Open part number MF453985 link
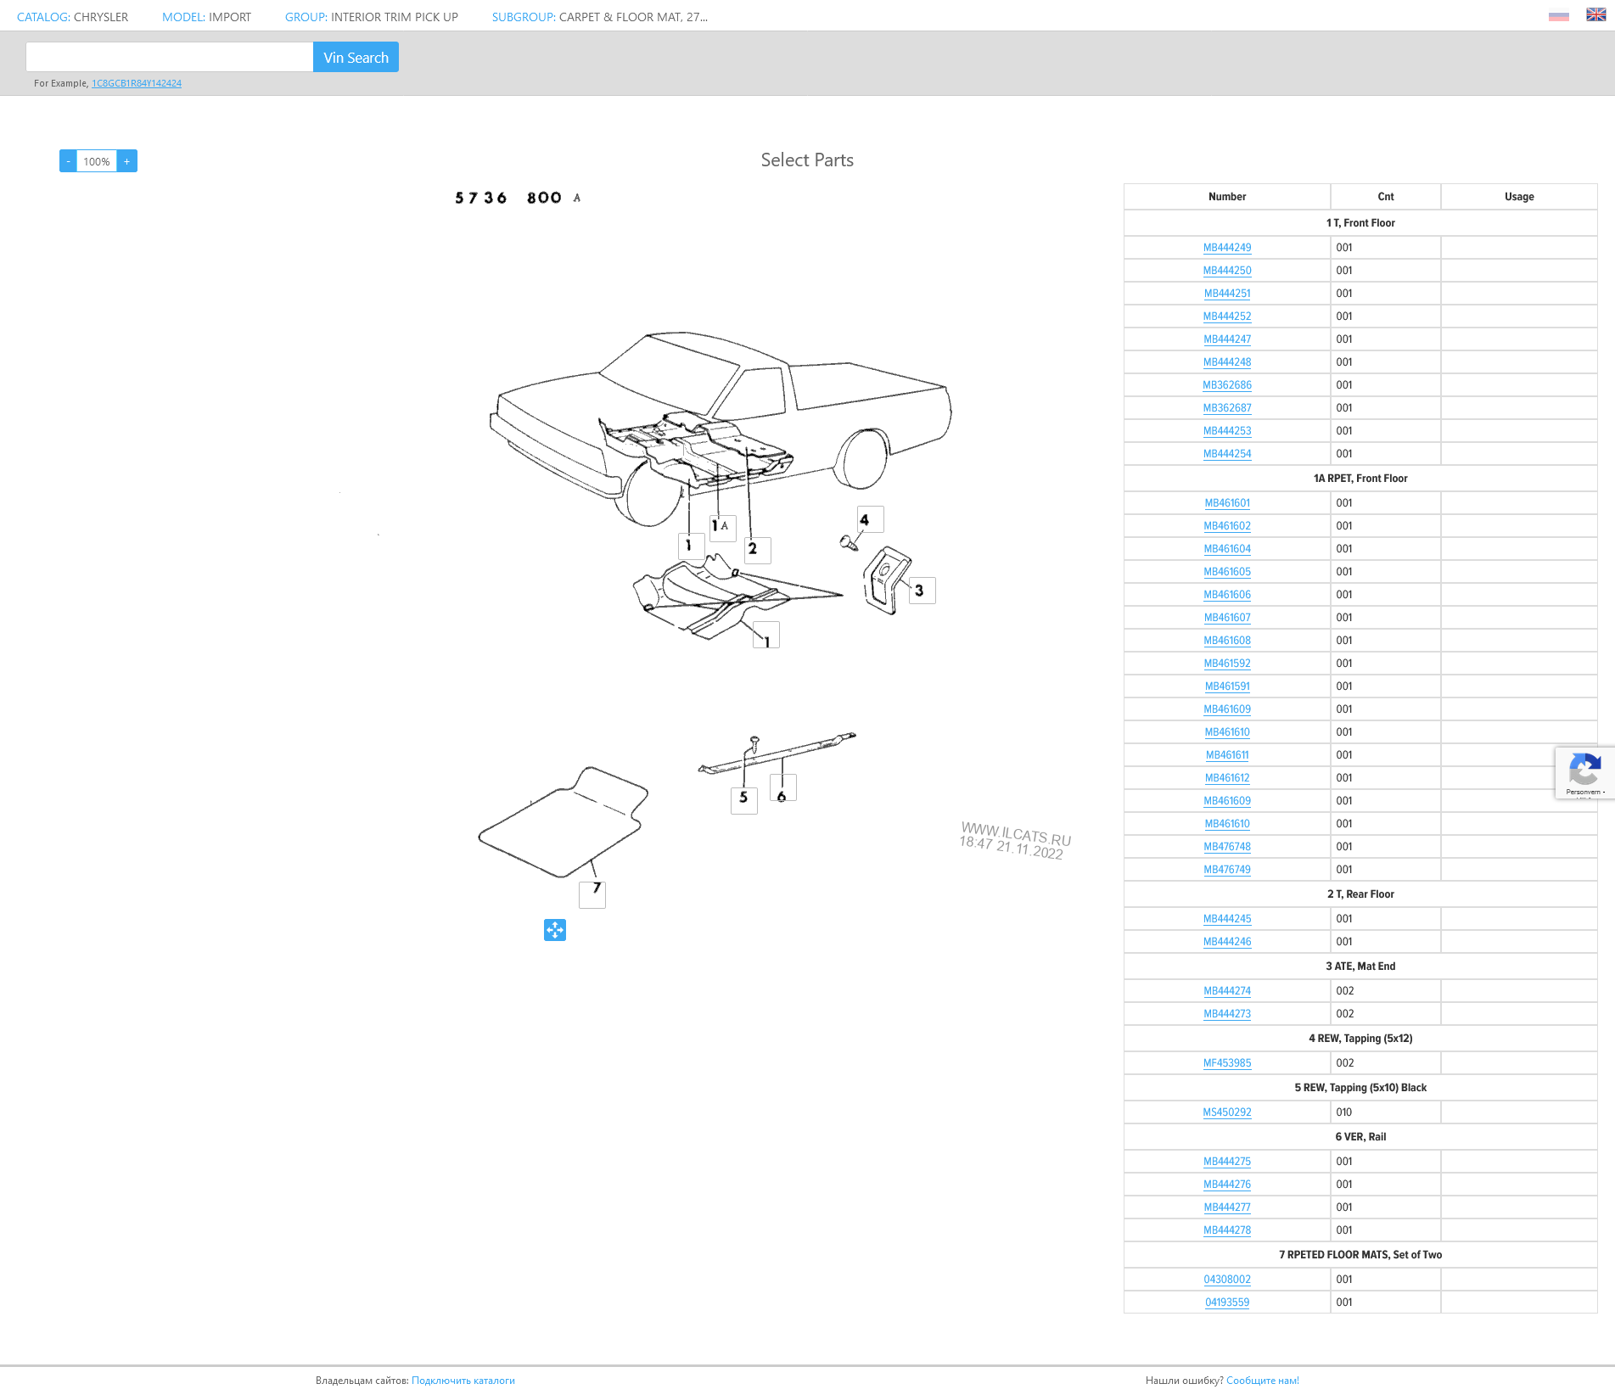 pyautogui.click(x=1226, y=1063)
